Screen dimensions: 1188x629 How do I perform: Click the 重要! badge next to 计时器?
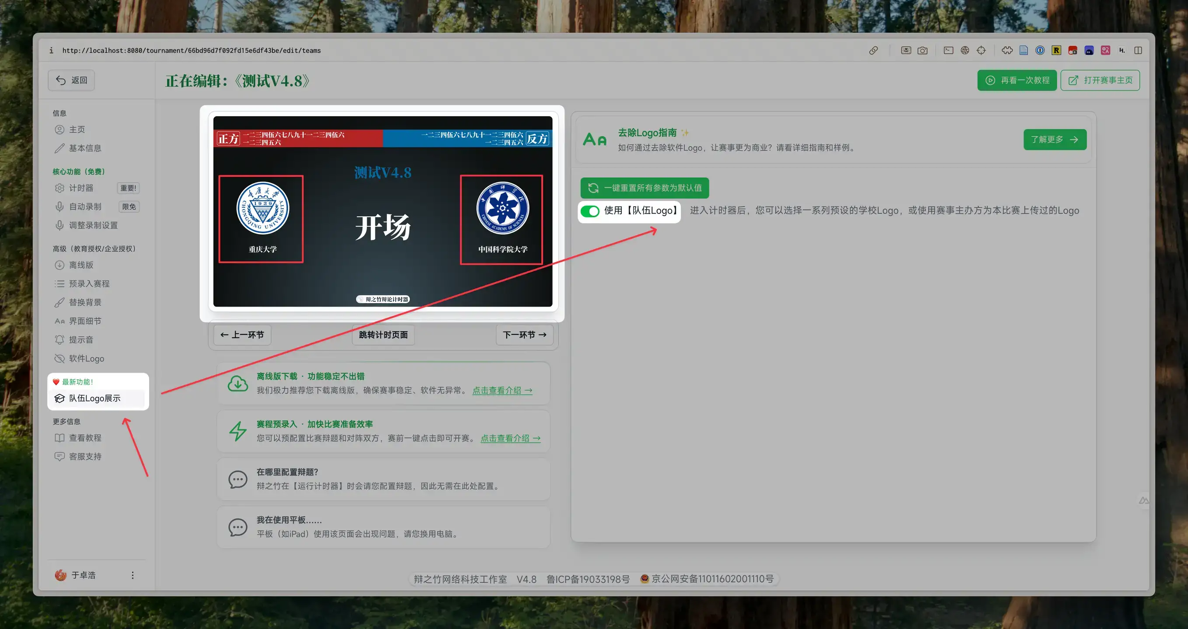point(128,188)
